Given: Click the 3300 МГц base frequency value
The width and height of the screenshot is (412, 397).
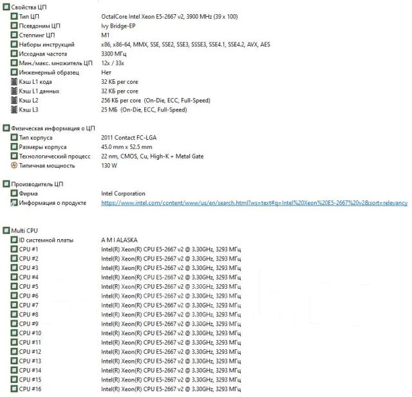Looking at the screenshot, I should 113,54.
